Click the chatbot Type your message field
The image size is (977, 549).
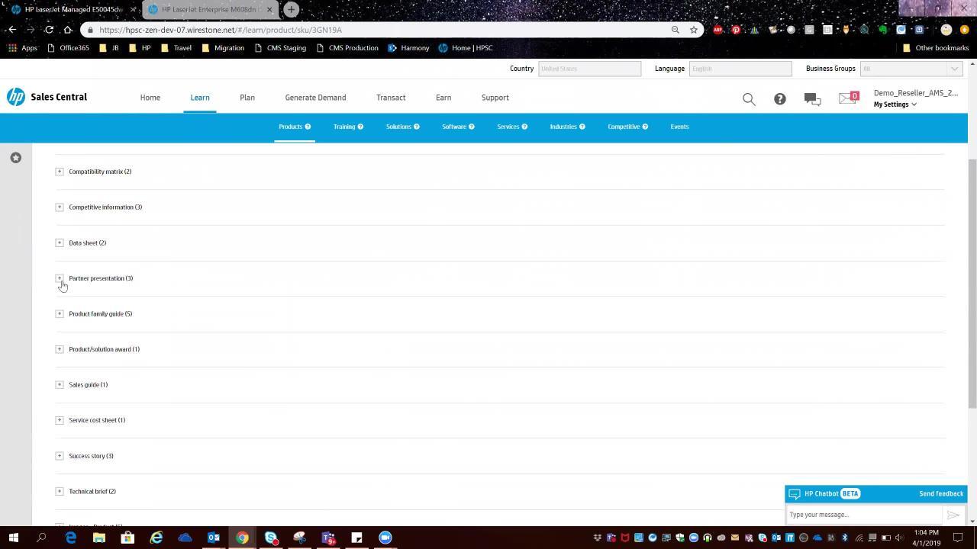(865, 515)
